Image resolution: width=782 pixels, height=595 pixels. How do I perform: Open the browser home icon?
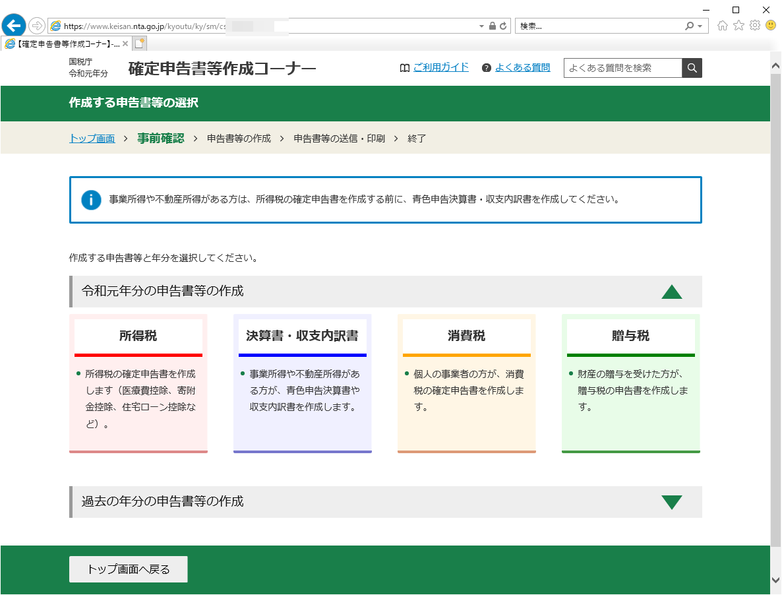723,26
